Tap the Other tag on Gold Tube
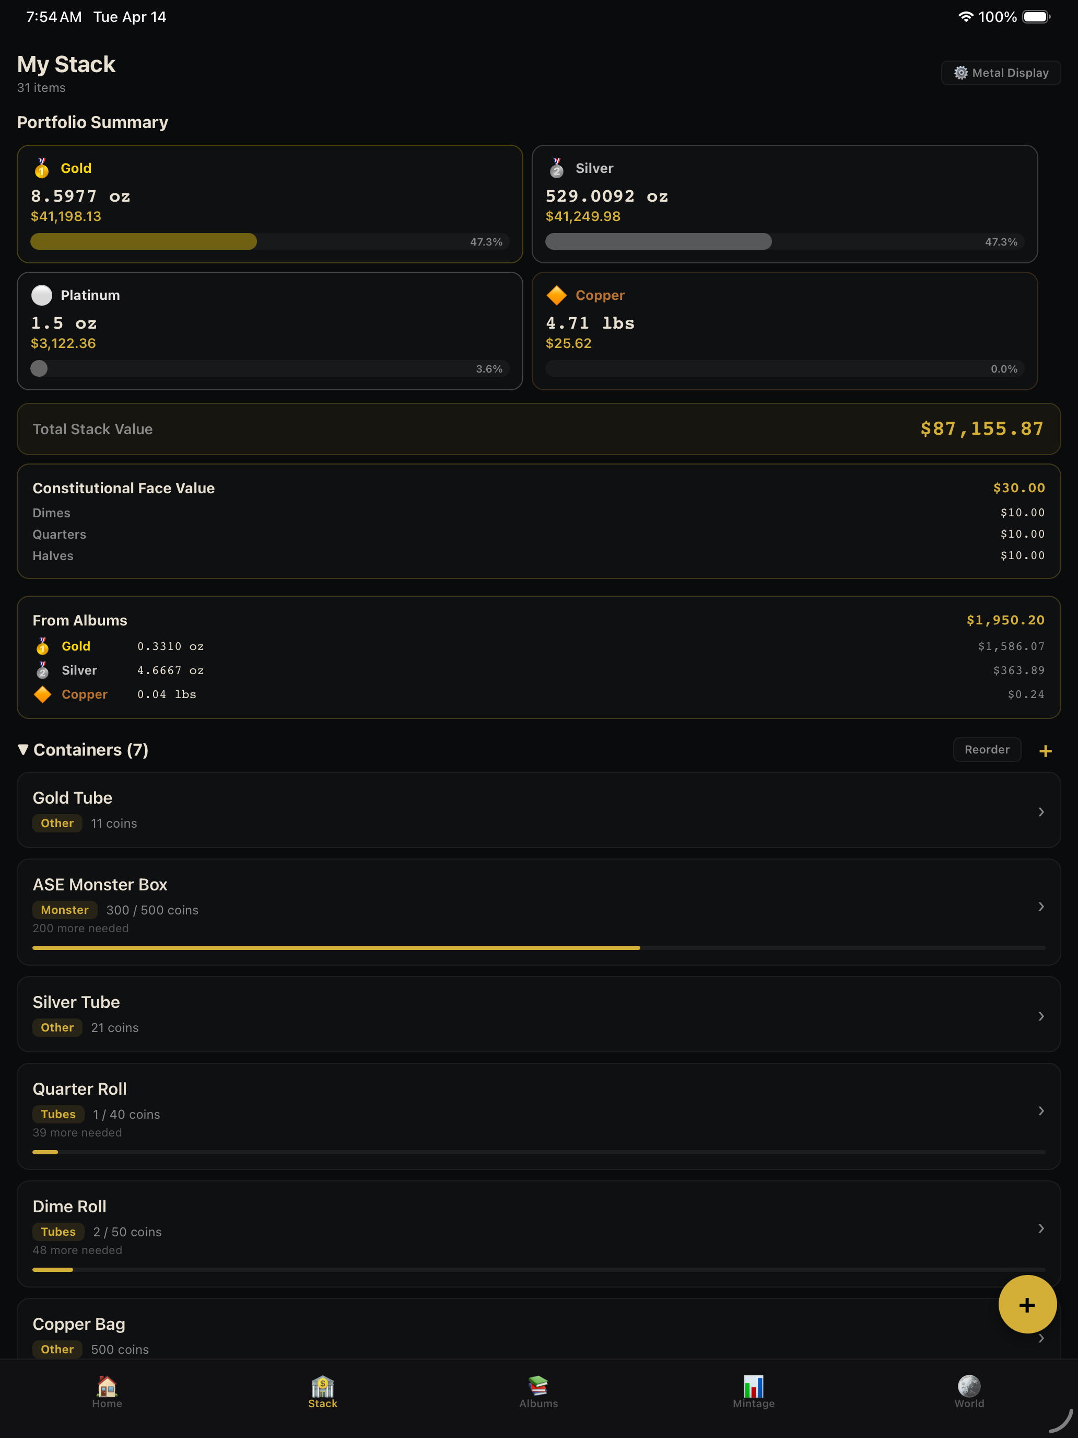1078x1438 pixels. pyautogui.click(x=57, y=823)
